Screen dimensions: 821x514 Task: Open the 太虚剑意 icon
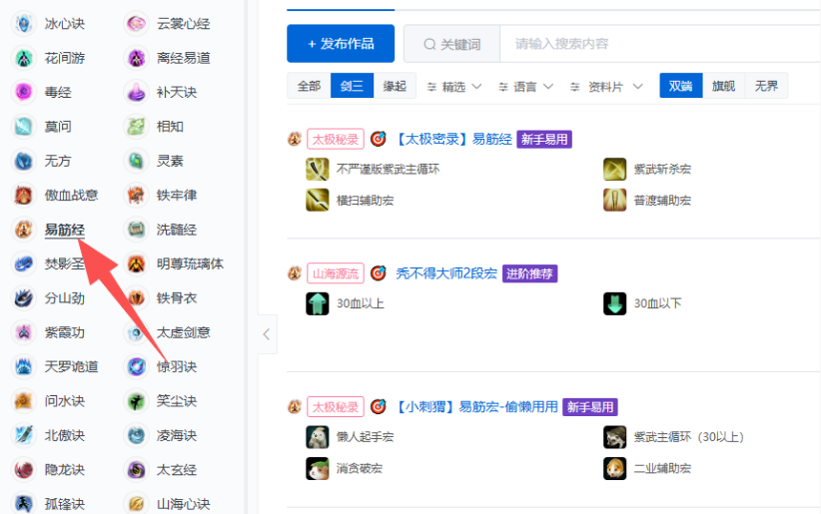[x=136, y=332]
